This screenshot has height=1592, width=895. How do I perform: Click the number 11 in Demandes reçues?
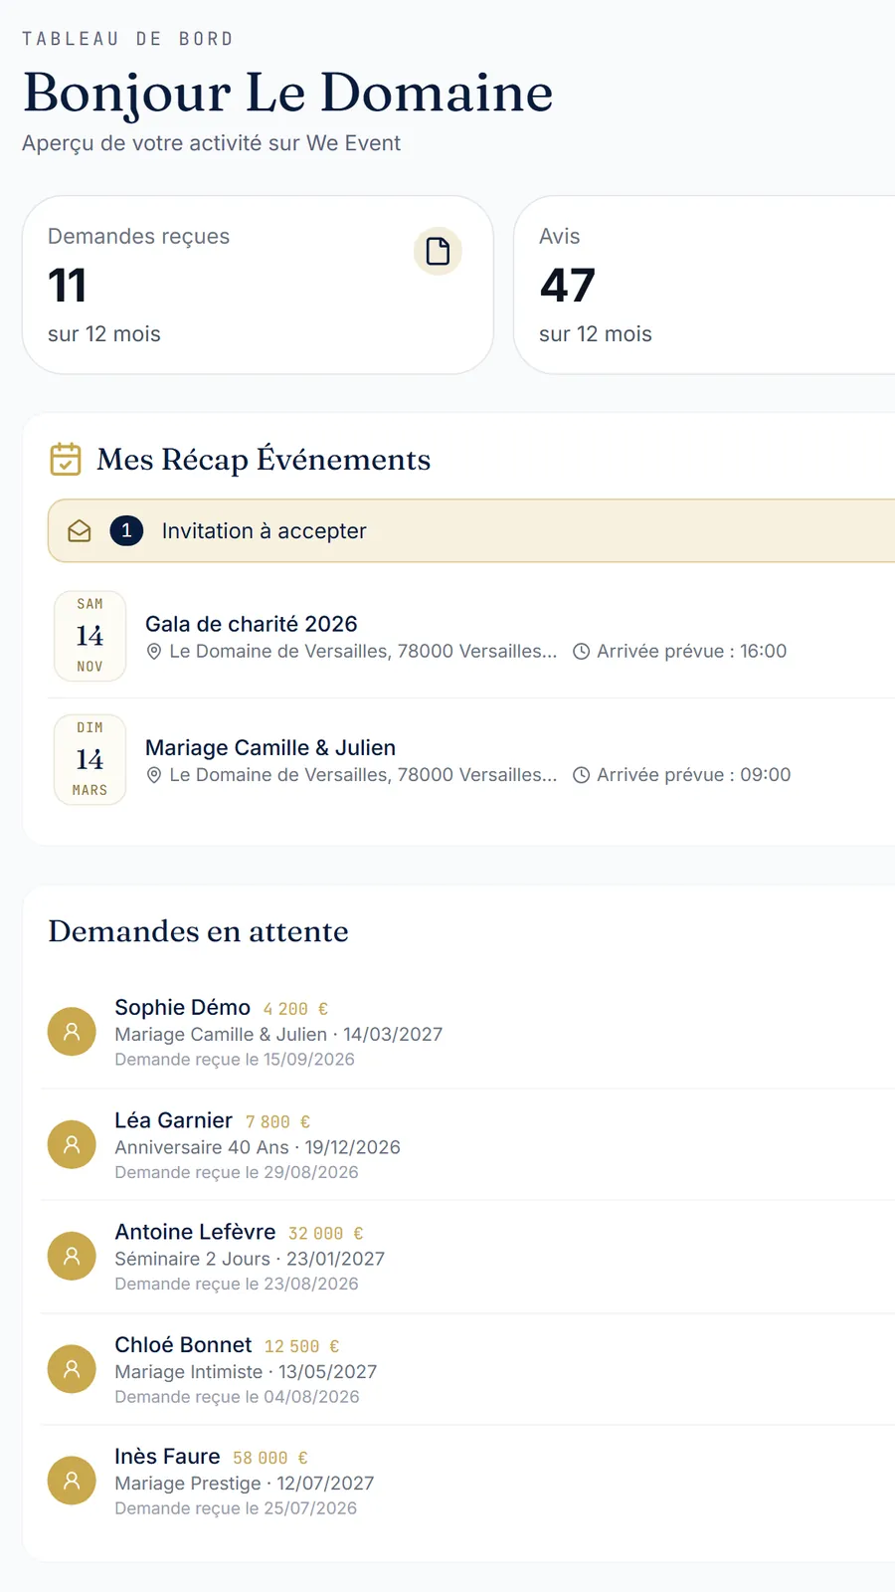68,286
